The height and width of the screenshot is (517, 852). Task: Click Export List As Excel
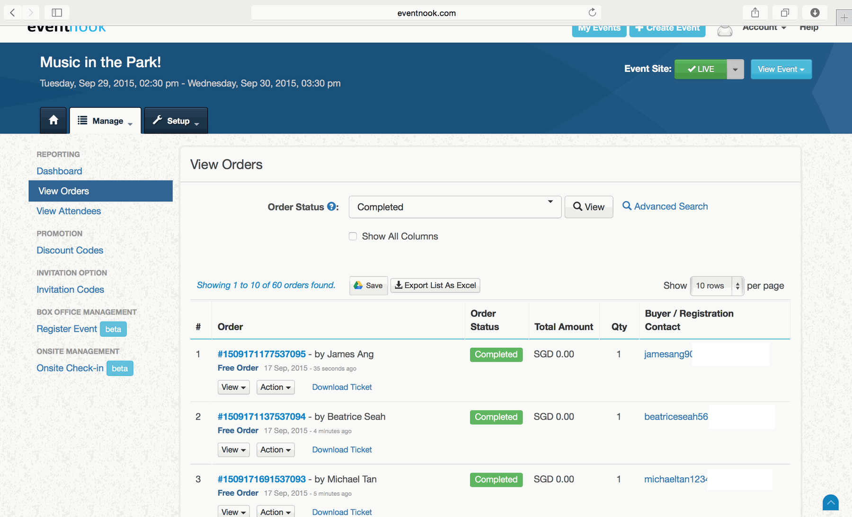point(435,285)
